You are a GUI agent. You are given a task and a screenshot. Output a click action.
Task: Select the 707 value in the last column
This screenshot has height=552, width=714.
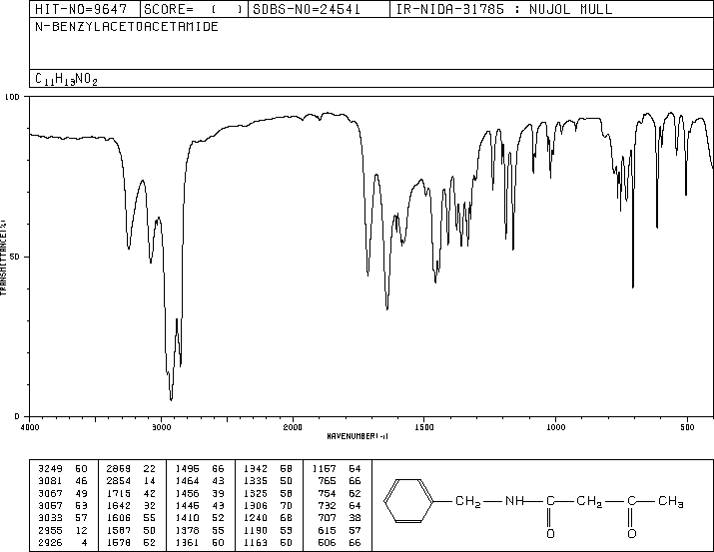(327, 518)
